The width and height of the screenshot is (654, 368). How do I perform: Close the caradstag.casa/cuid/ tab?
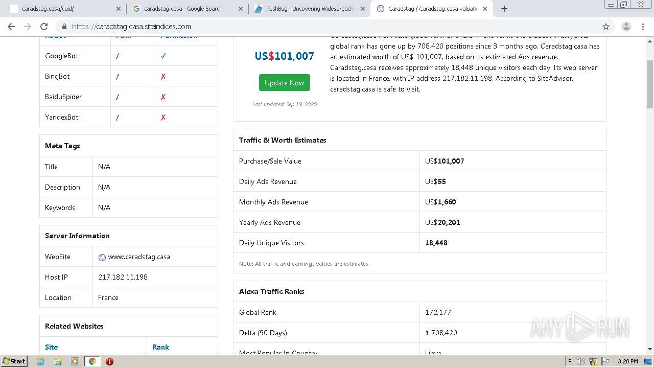[119, 9]
